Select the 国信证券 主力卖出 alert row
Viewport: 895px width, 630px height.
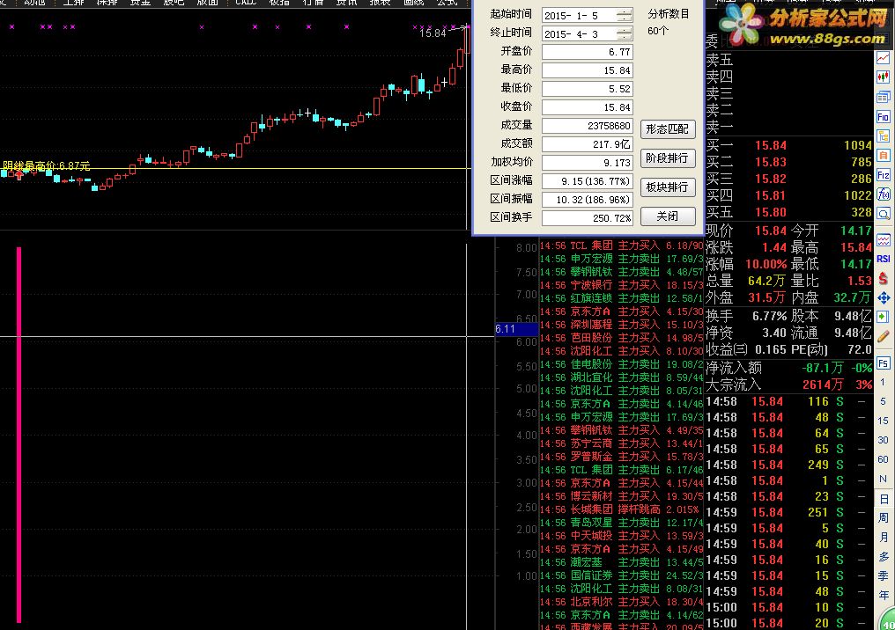click(x=622, y=575)
